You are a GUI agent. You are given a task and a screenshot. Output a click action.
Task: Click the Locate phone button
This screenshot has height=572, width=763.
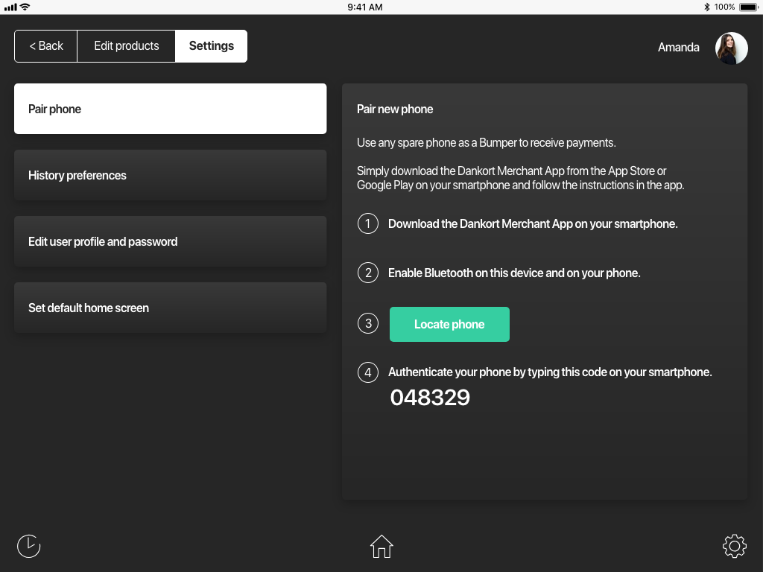point(449,325)
